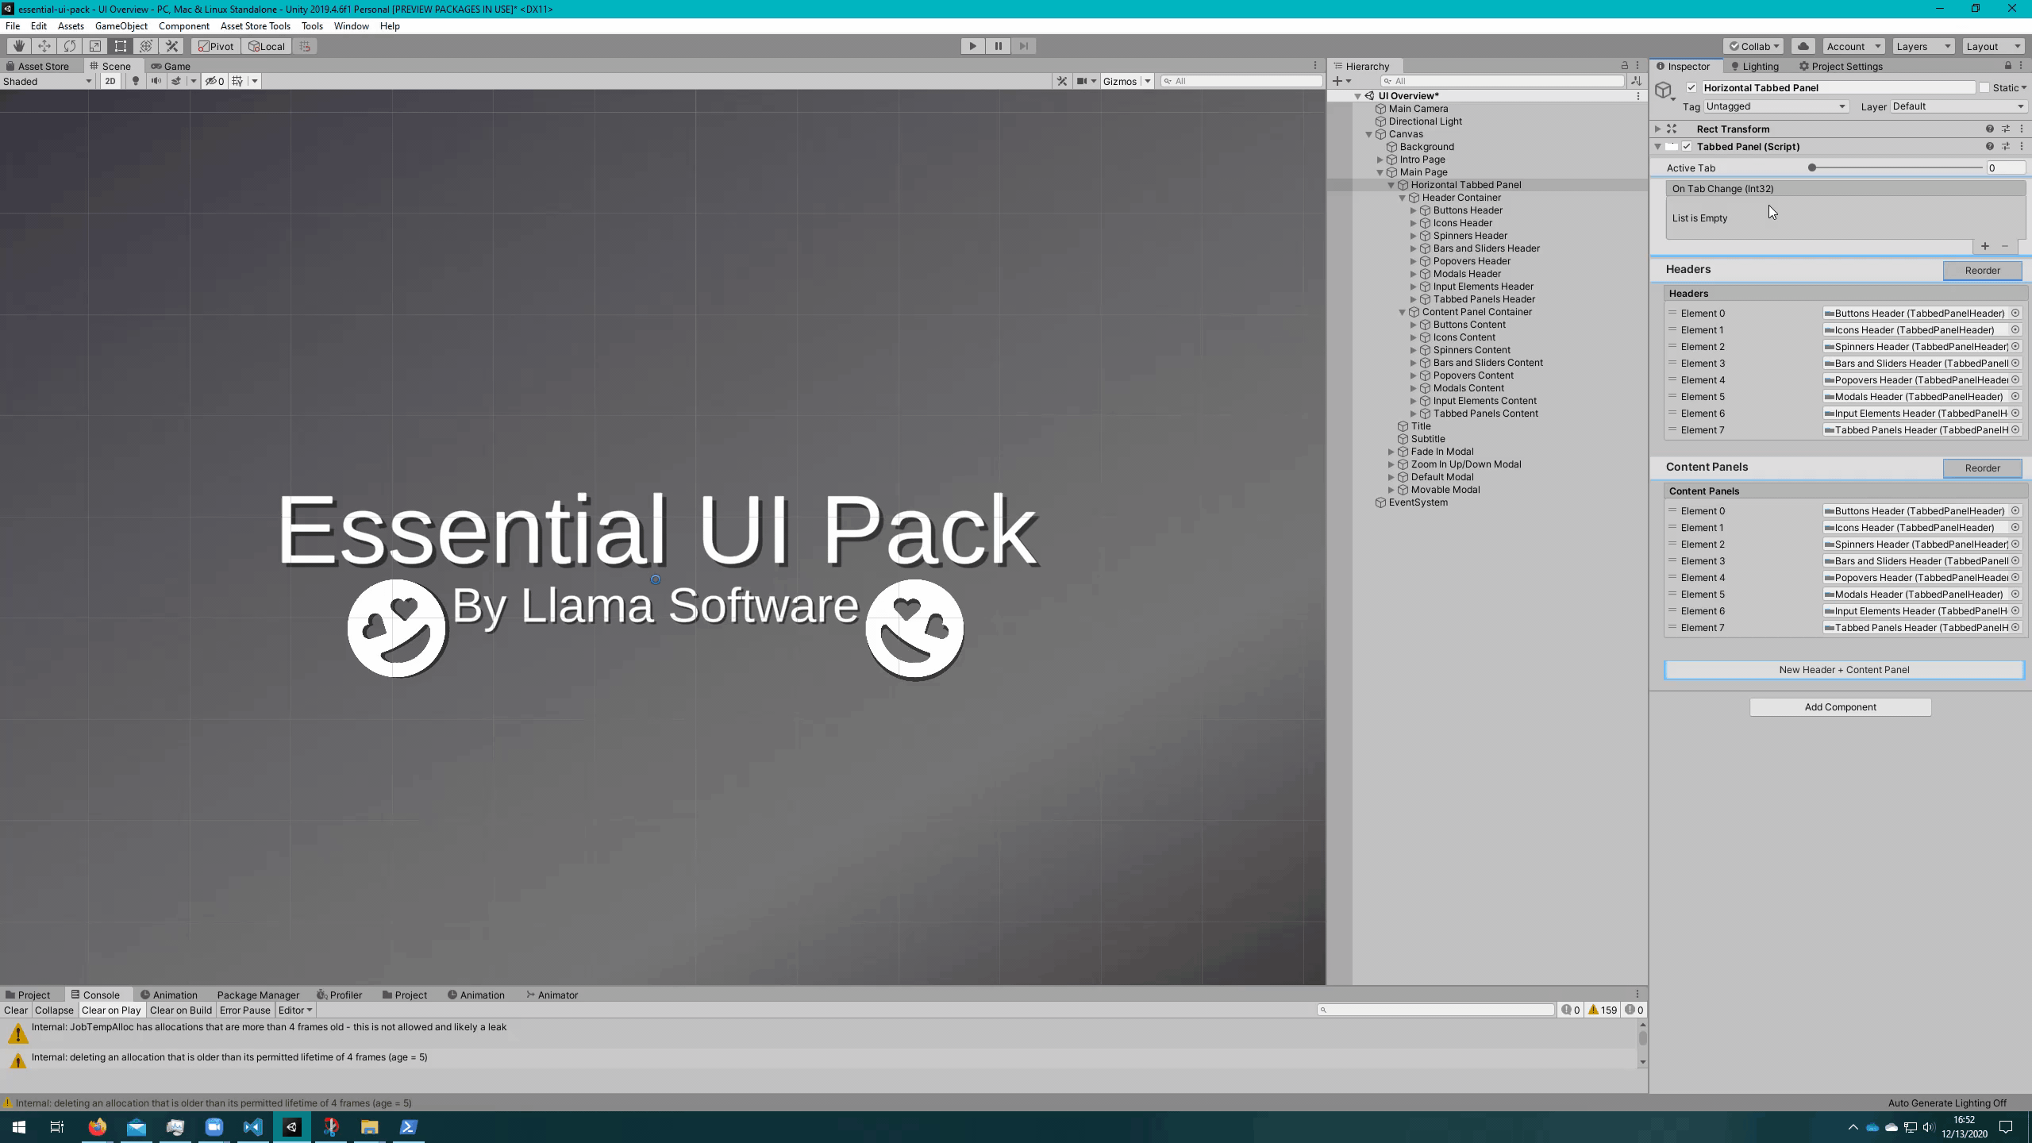The height and width of the screenshot is (1143, 2032).
Task: Select the Rotate tool icon
Action: pyautogui.click(x=70, y=46)
